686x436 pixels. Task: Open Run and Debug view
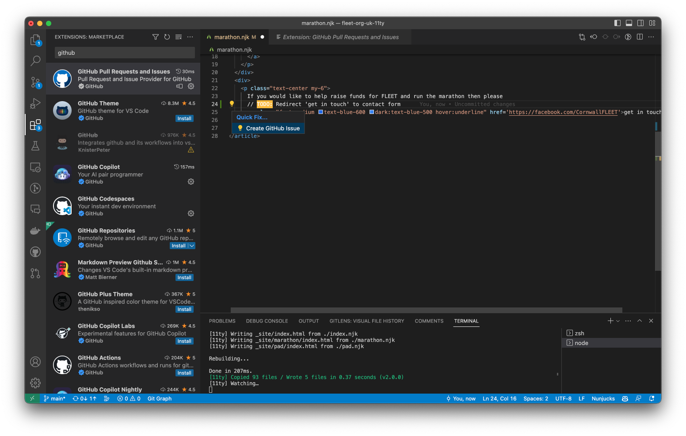[35, 103]
